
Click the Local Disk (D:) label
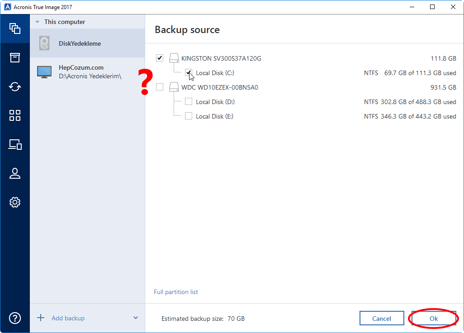pyautogui.click(x=215, y=102)
